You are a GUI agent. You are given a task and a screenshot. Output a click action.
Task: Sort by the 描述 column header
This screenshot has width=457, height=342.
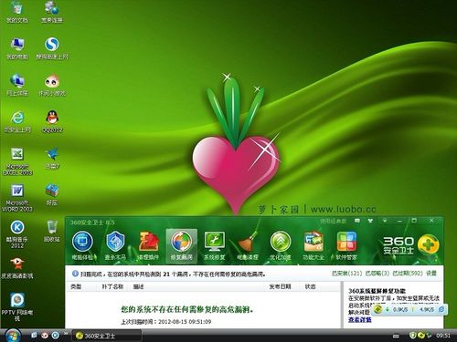(x=138, y=286)
